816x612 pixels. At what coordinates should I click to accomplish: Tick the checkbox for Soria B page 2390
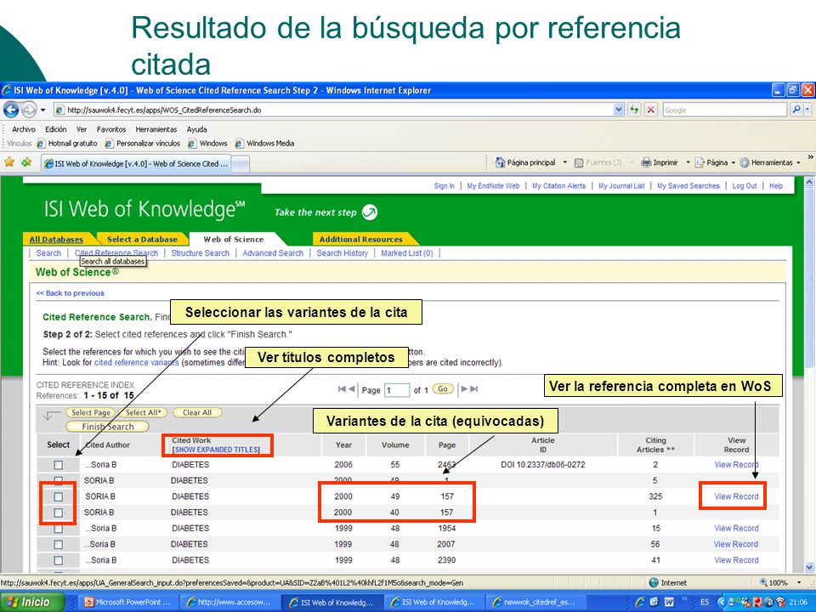[59, 560]
